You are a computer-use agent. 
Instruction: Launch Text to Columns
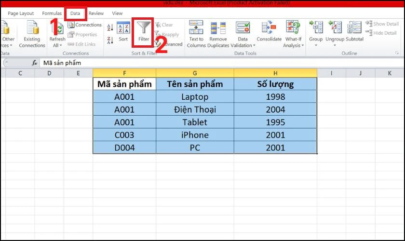pyautogui.click(x=196, y=34)
